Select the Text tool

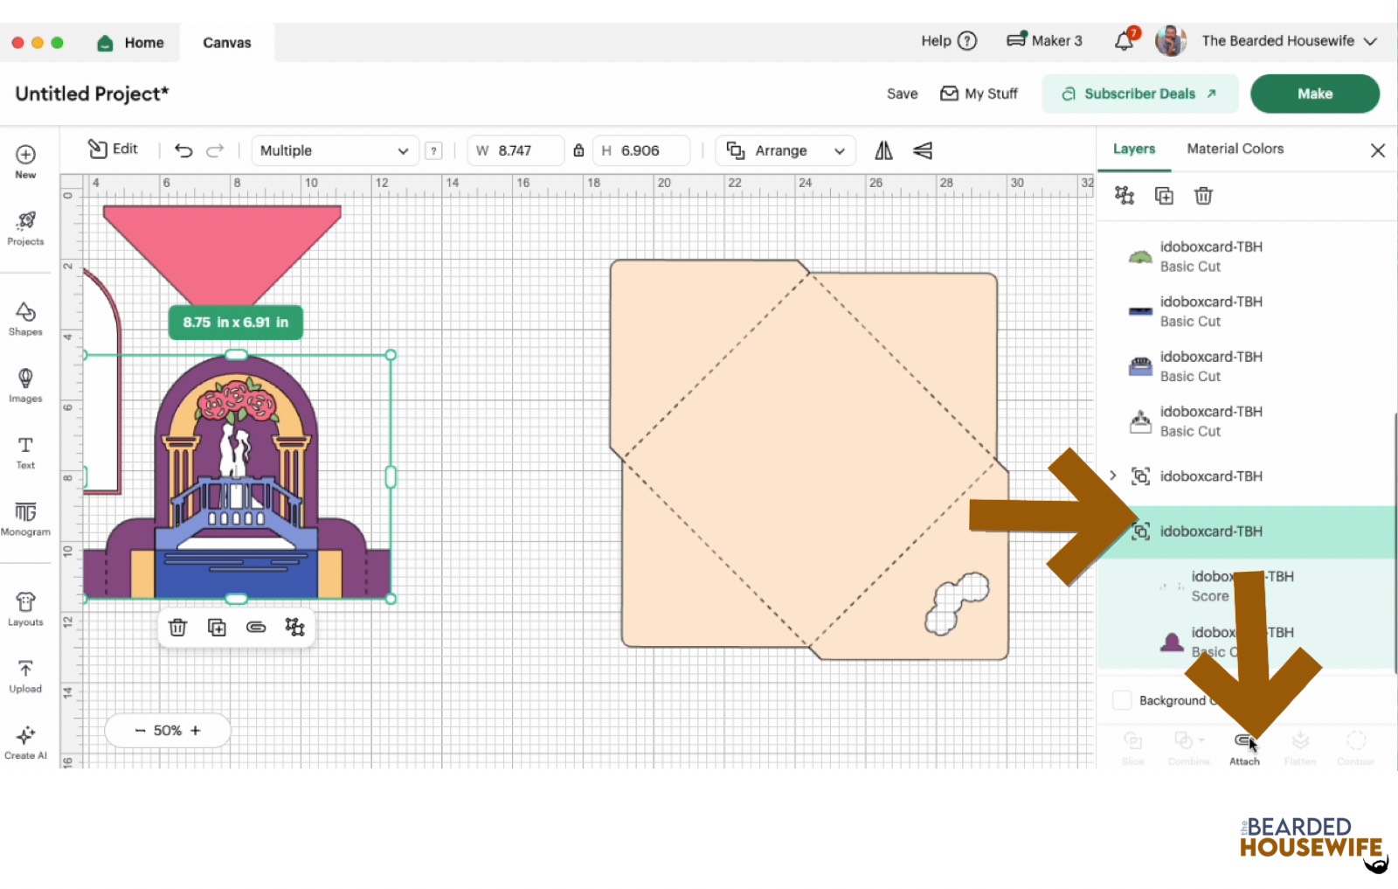[25, 452]
